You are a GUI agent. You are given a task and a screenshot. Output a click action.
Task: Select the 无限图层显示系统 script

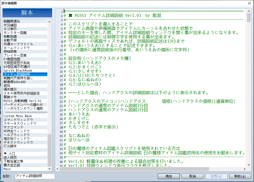(x=25, y=63)
